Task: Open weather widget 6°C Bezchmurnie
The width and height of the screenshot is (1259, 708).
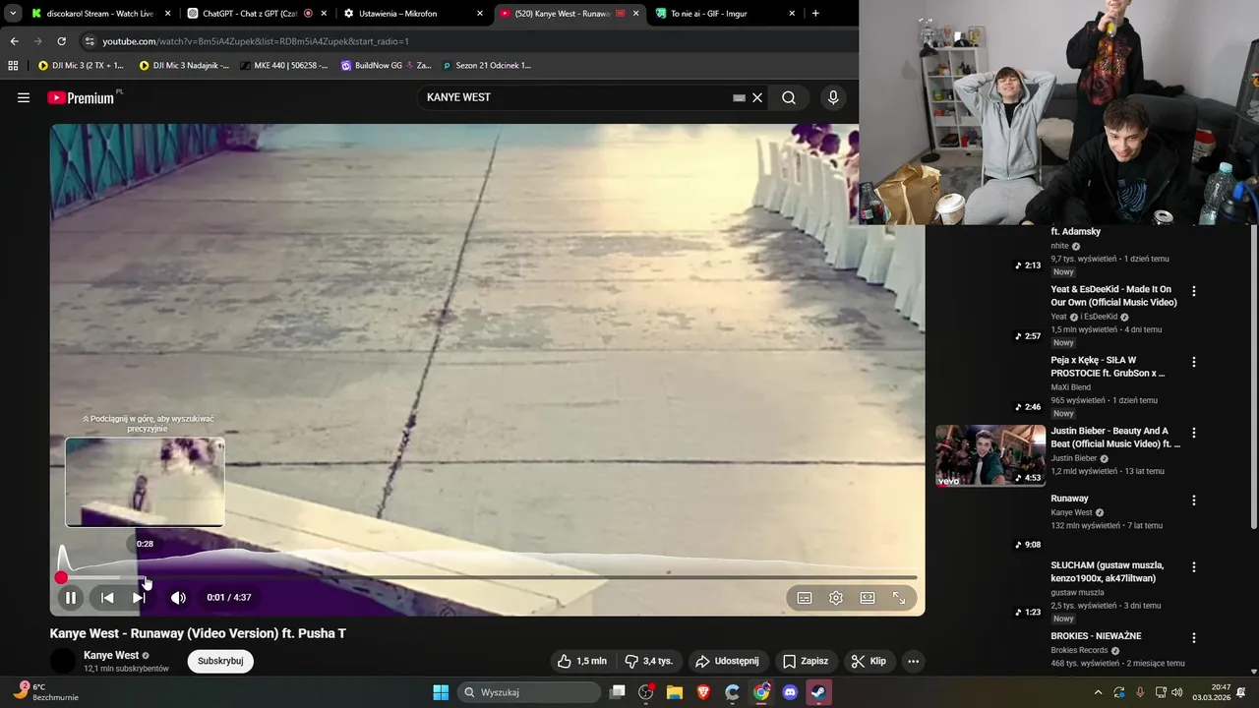Action: 46,692
